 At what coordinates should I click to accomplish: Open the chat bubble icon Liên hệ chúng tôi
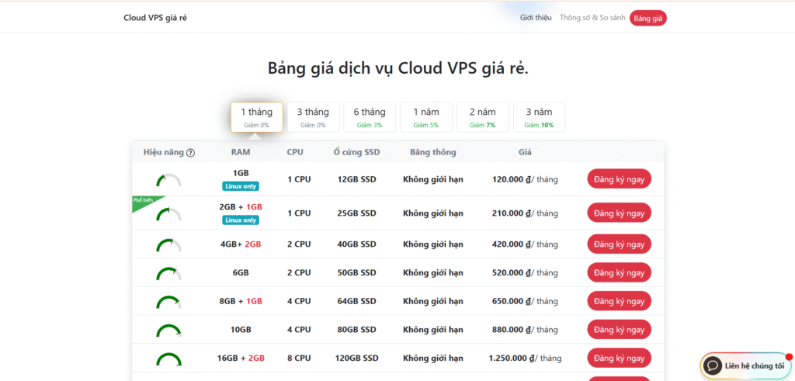pyautogui.click(x=712, y=365)
